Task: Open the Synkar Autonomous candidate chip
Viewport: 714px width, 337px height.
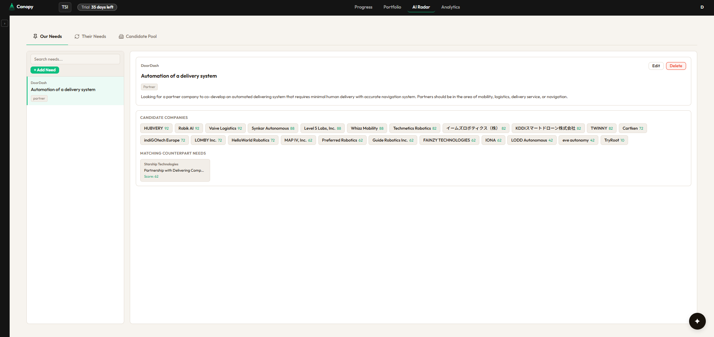Action: point(273,128)
